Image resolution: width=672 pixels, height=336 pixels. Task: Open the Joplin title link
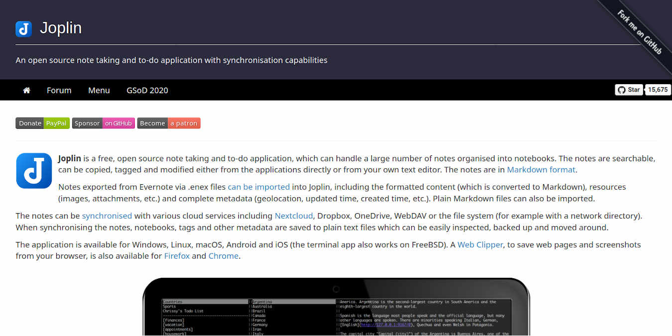click(x=61, y=28)
